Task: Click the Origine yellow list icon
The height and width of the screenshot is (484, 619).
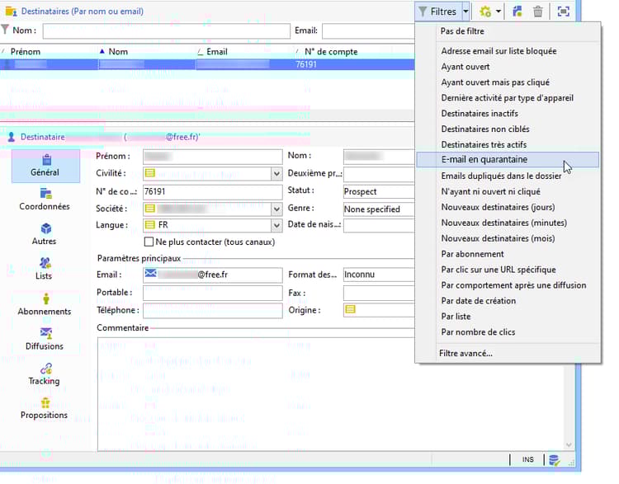Action: tap(350, 310)
